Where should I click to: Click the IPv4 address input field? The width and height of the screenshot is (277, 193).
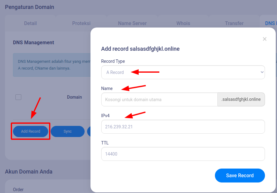coord(183,127)
